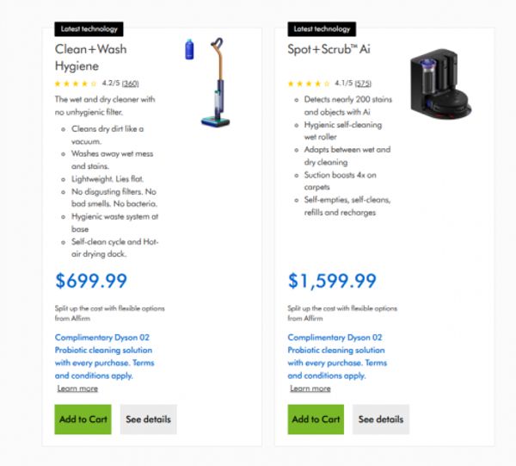
Task: Click Latest technology badge on Spot+Scrub card
Action: pos(321,29)
